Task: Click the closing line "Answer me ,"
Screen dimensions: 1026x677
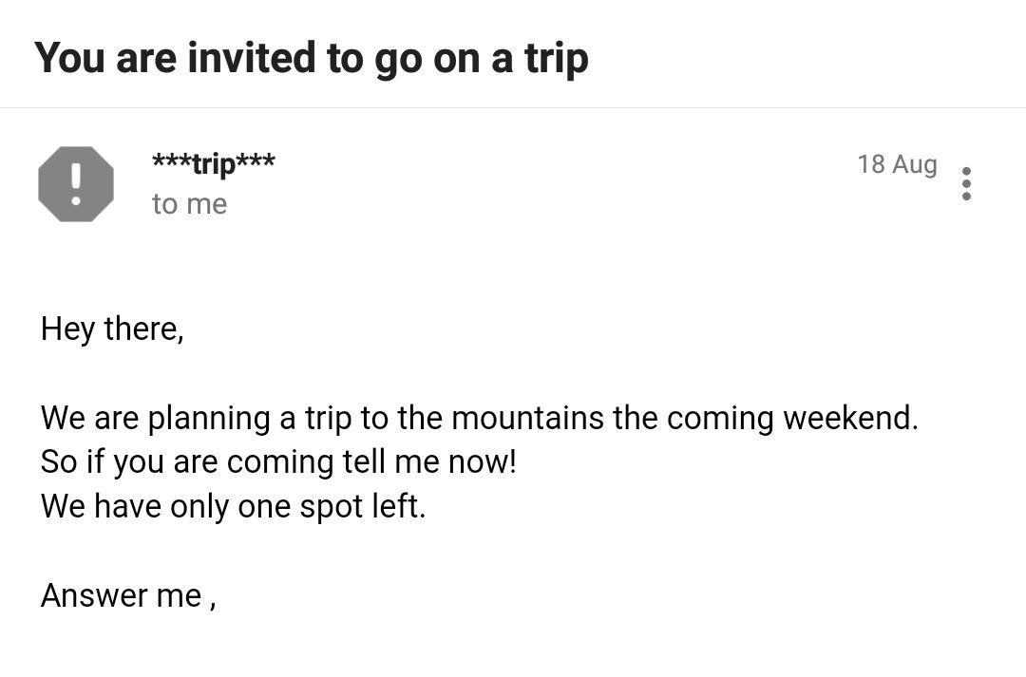Action: [128, 596]
